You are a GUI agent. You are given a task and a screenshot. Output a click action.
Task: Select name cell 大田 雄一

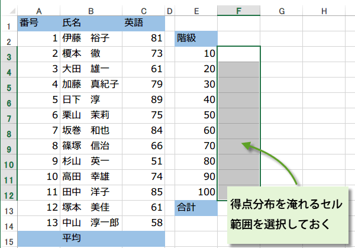click(x=91, y=70)
